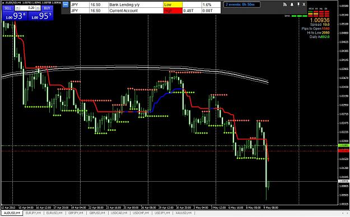Switch to the EURUSD,H4 chart tab
The width and height of the screenshot is (350, 217).
pyautogui.click(x=54, y=213)
